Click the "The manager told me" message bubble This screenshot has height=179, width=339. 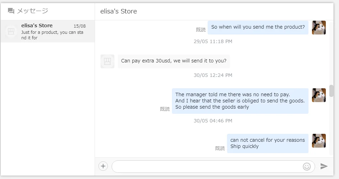[240, 101]
